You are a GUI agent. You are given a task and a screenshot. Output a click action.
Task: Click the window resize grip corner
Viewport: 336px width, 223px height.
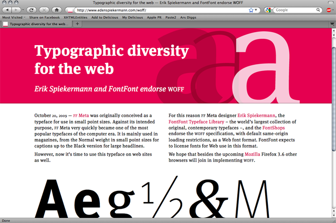(334, 221)
